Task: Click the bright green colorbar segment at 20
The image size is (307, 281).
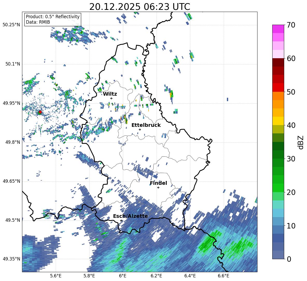Action: 278,188
